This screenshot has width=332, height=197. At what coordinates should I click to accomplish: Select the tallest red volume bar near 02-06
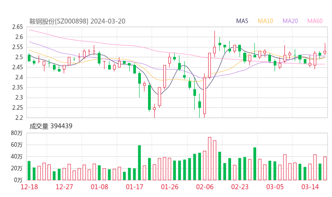point(210,158)
